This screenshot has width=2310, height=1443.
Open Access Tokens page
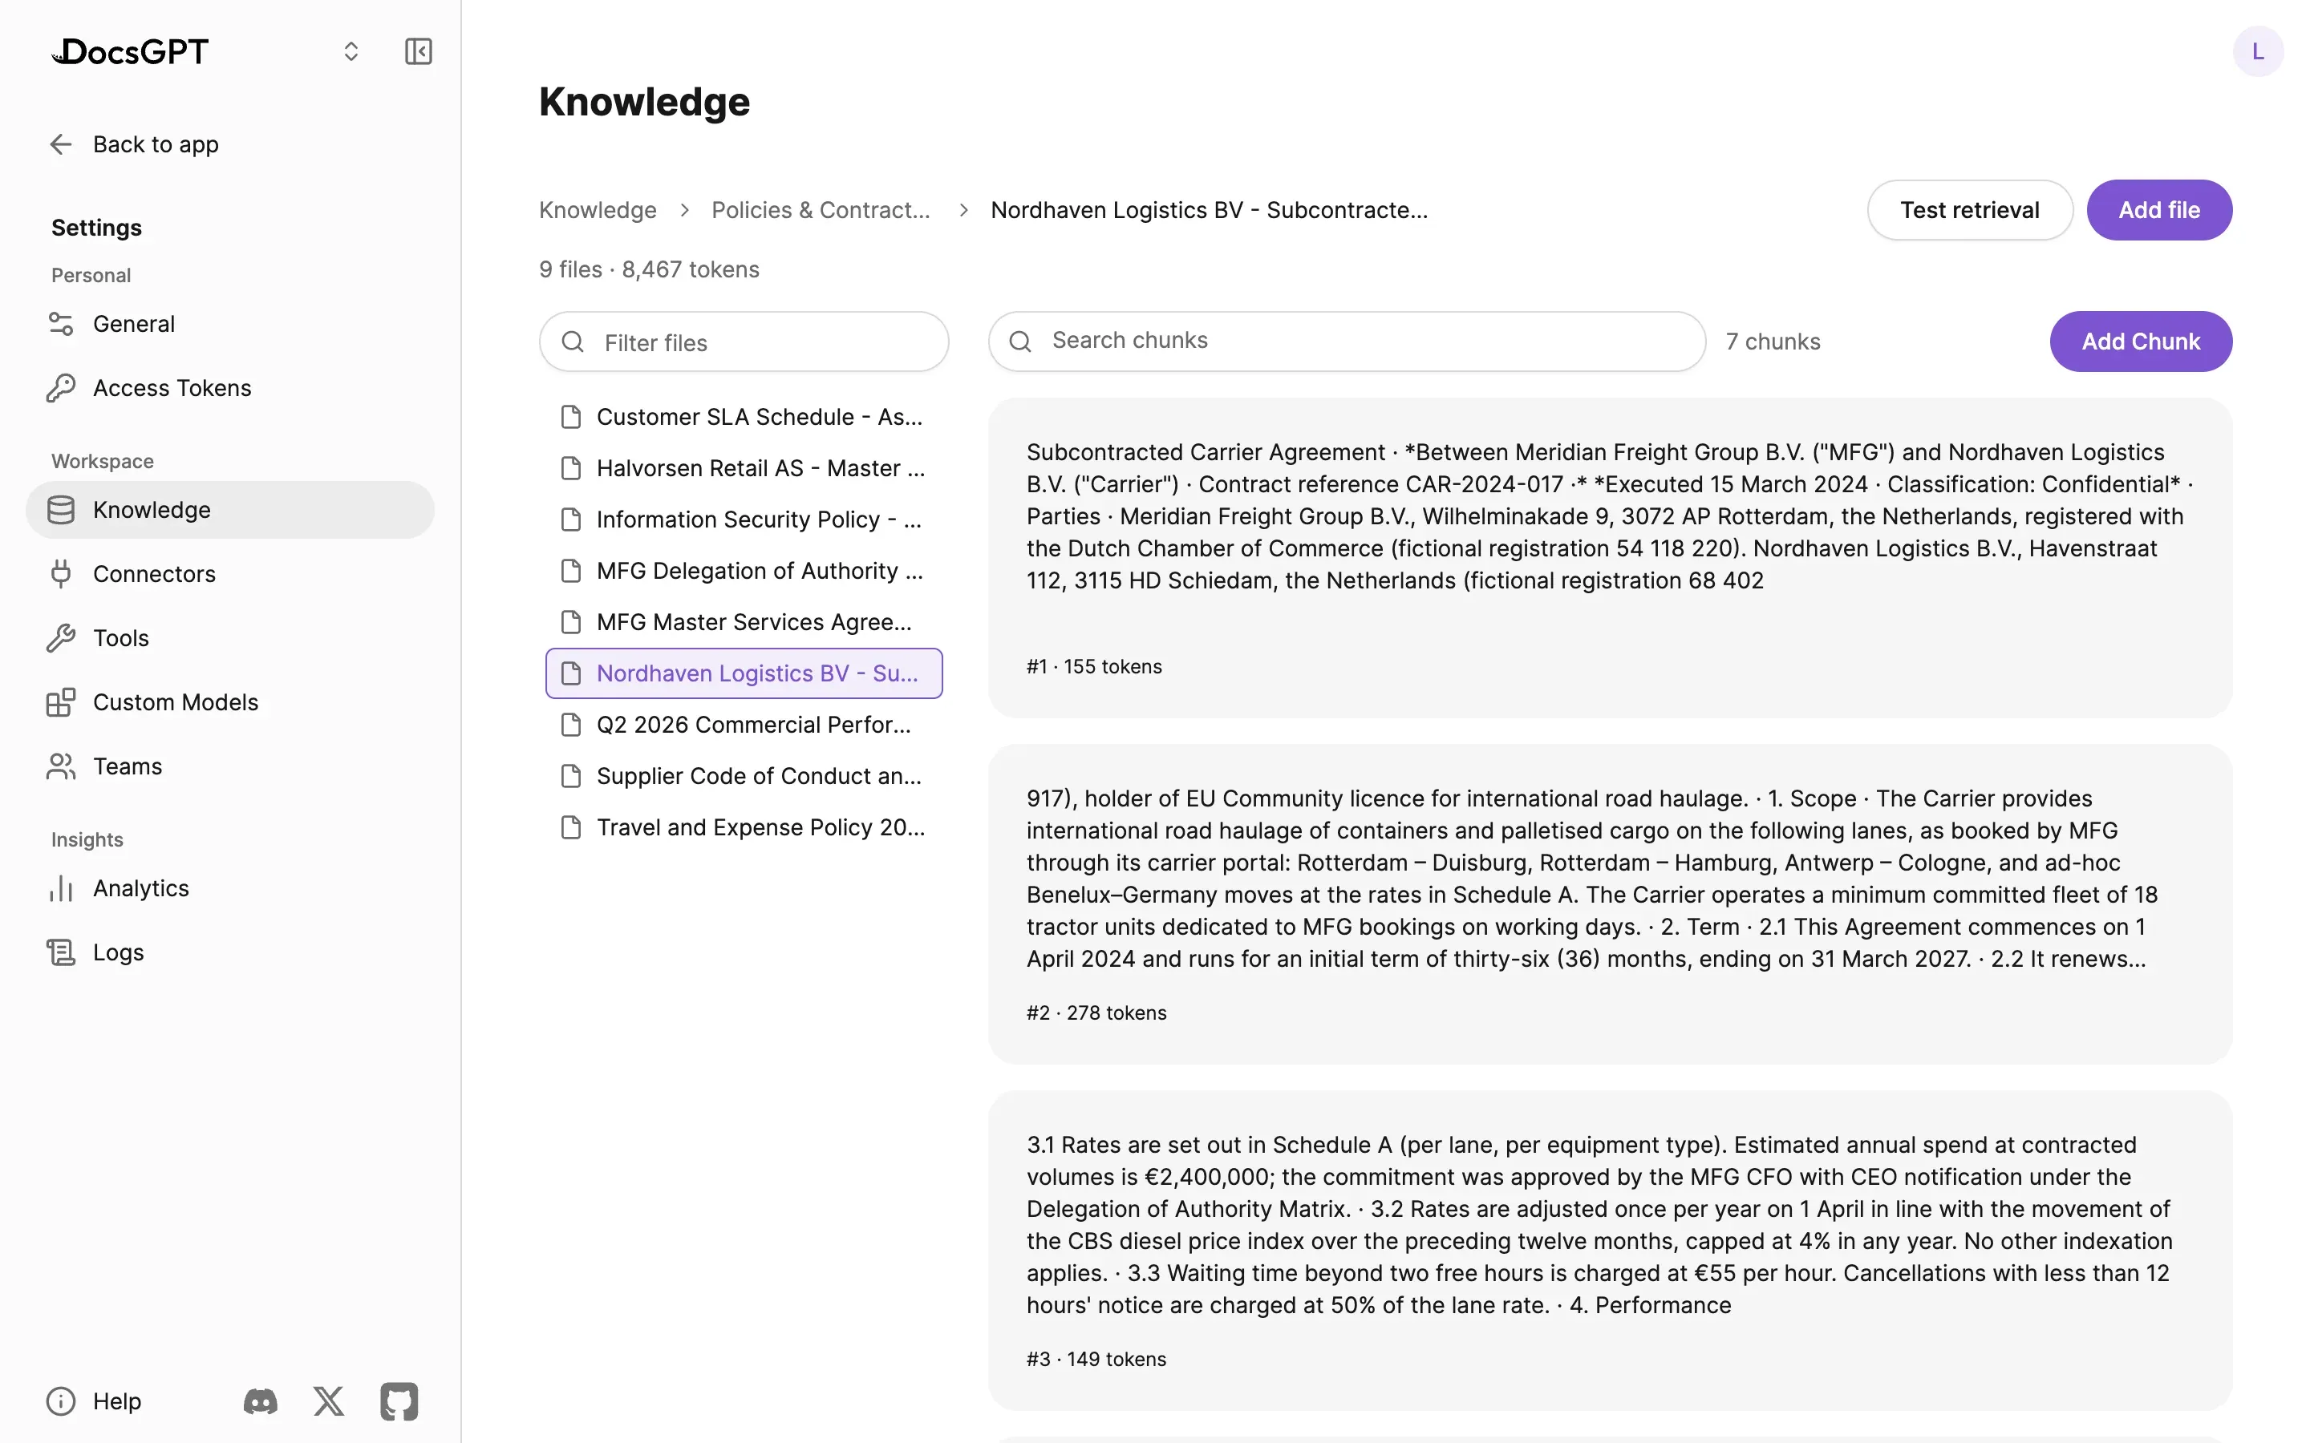click(x=230, y=387)
